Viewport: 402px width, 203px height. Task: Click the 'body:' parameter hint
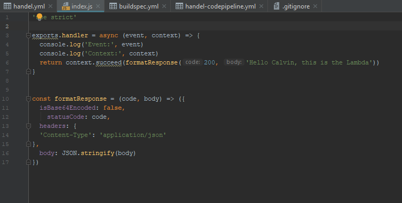click(234, 62)
